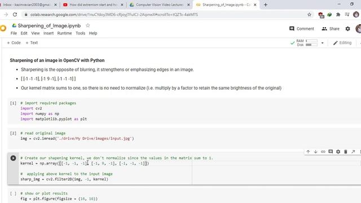The image size is (361, 203).
Task: Open cell settings gear in cell toolbar
Action: 338,152
